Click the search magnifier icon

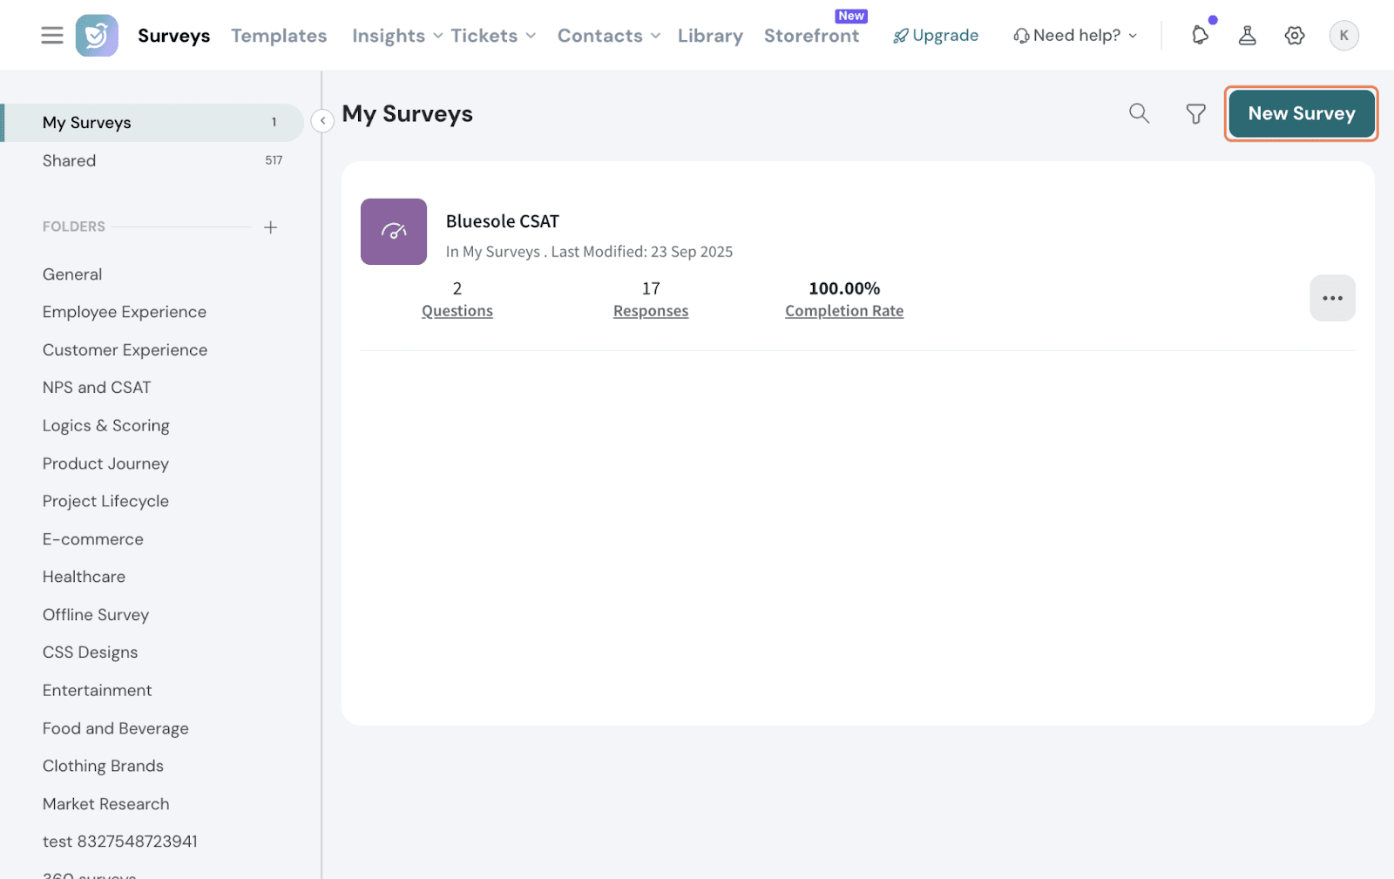pyautogui.click(x=1139, y=113)
